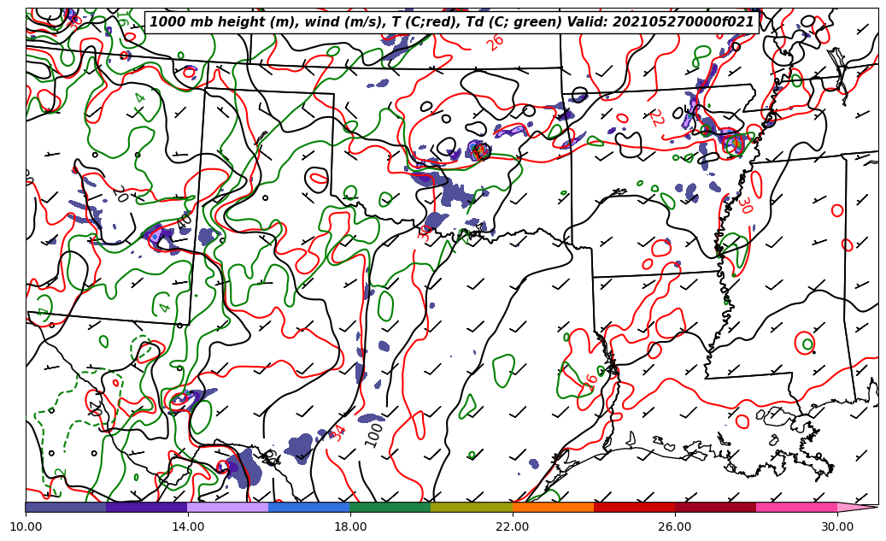This screenshot has height=541, width=886.
Task: Click the lavender 14–16 colorbar segment
Action: (x=228, y=507)
